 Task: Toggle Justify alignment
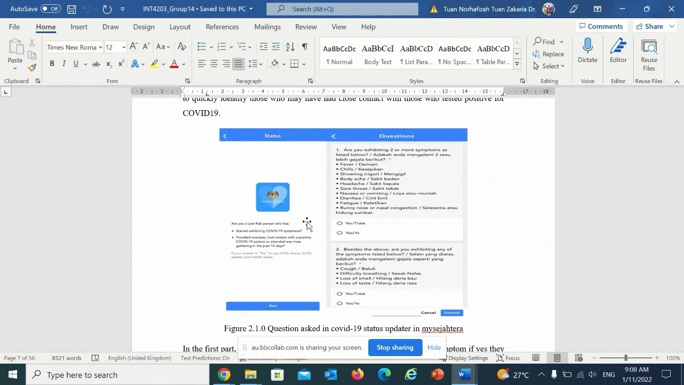tap(238, 64)
